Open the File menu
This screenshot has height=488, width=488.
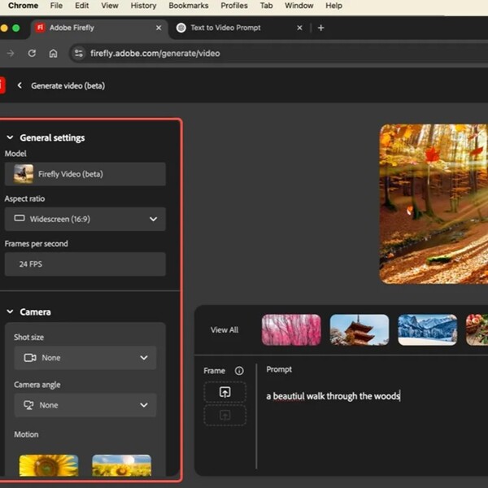pyautogui.click(x=56, y=6)
